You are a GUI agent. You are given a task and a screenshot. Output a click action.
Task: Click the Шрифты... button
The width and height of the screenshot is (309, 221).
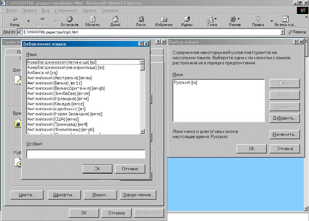(x=64, y=195)
